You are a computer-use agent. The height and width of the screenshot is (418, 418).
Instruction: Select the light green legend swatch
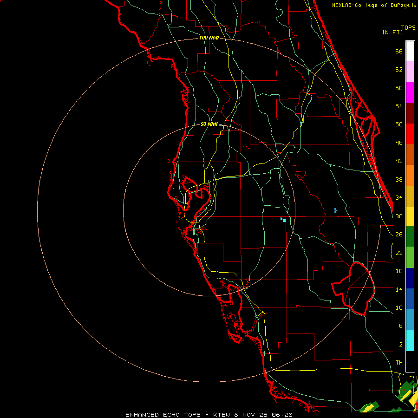[x=410, y=257]
